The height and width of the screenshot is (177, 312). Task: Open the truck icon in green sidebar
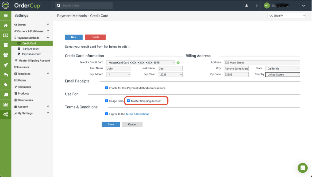[6, 95]
